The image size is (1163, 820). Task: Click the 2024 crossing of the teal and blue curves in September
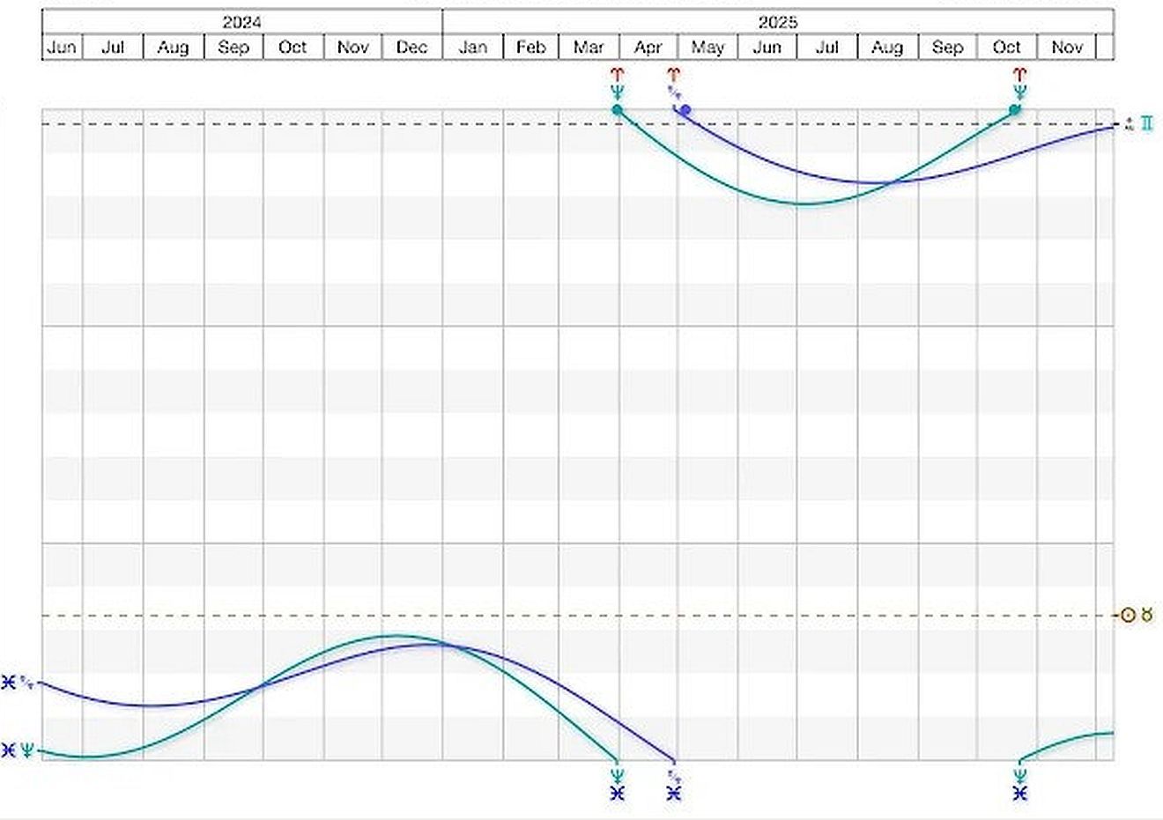coord(259,687)
